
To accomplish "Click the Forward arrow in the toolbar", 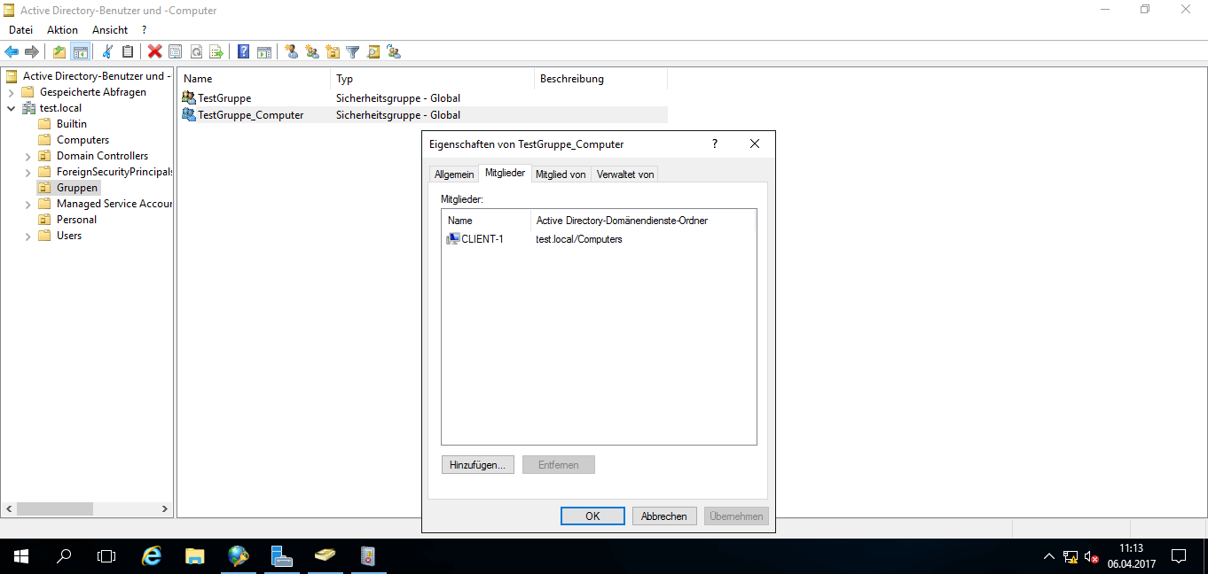I will [32, 51].
